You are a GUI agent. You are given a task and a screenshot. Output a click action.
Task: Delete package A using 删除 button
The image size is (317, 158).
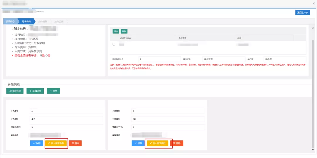pos(75,143)
